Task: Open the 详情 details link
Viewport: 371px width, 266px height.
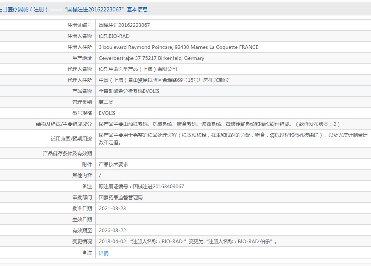Action: (x=103, y=253)
